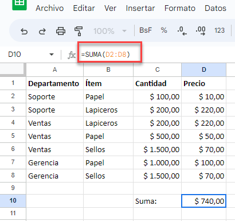
Task: Open the 123 more formats menu
Action: coord(220,30)
